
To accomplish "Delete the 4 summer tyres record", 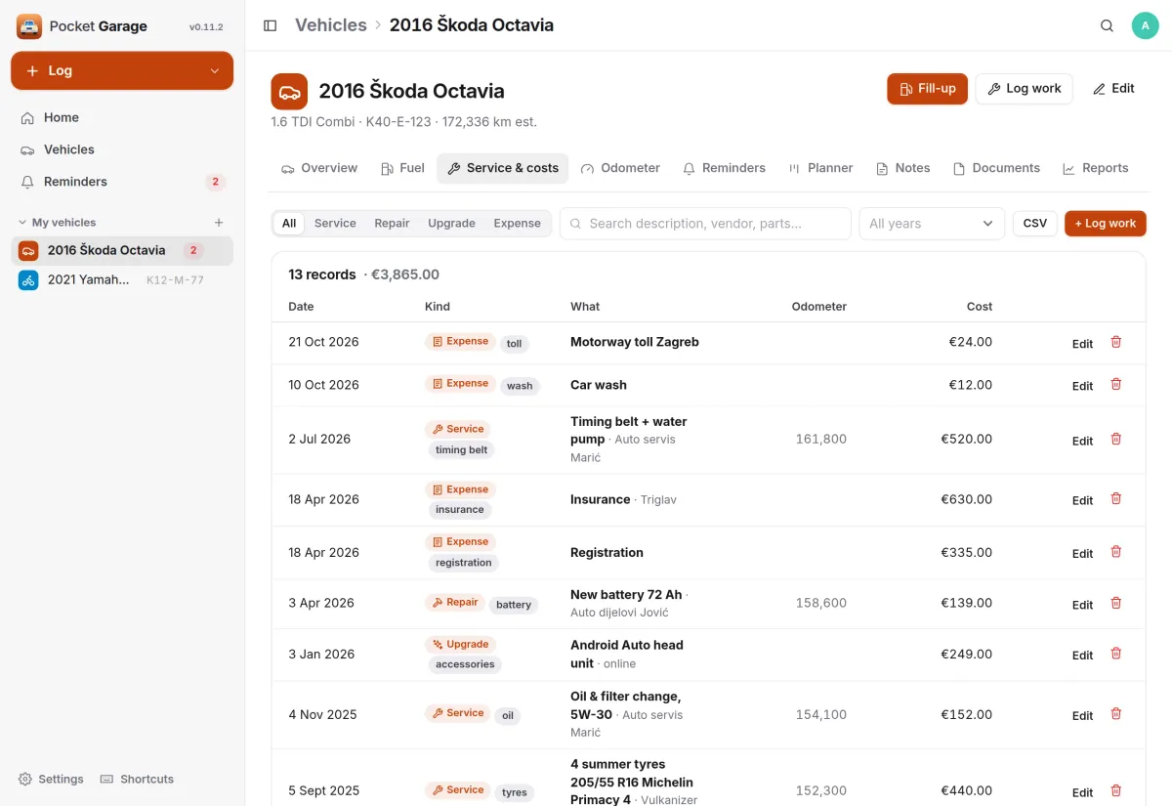I will tap(1116, 790).
